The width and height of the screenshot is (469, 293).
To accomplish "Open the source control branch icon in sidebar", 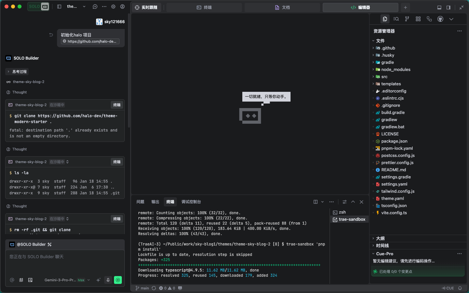I will [407, 19].
